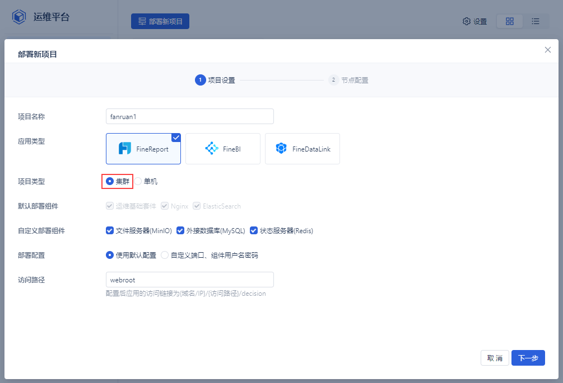
Task: Click the 部署新项目 button in background page
Action: (160, 21)
